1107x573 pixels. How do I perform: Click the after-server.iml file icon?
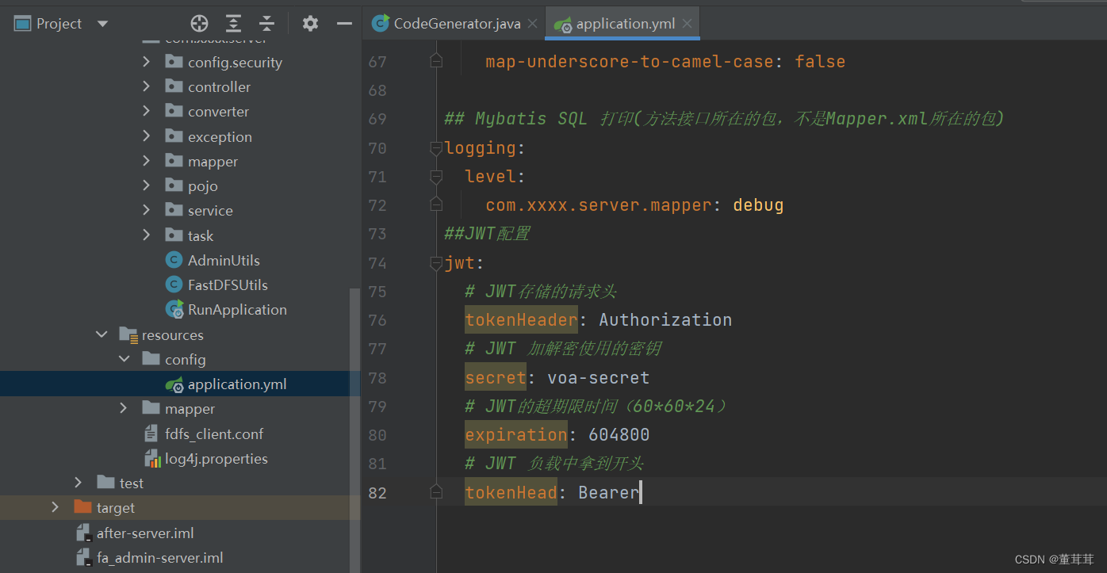(x=84, y=533)
